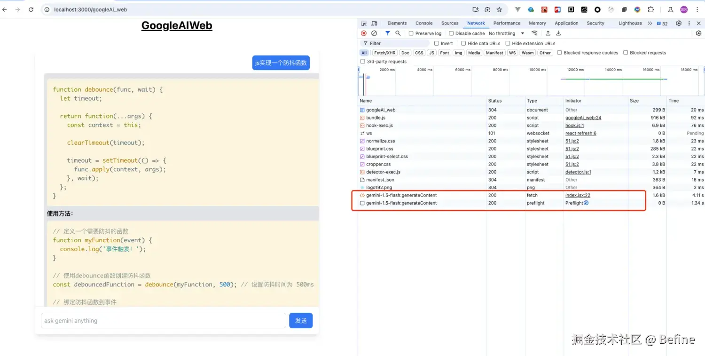
Task: Filter requests by CSS type
Action: (419, 53)
